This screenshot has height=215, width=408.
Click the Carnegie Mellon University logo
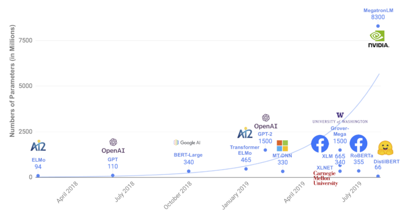coord(325,178)
